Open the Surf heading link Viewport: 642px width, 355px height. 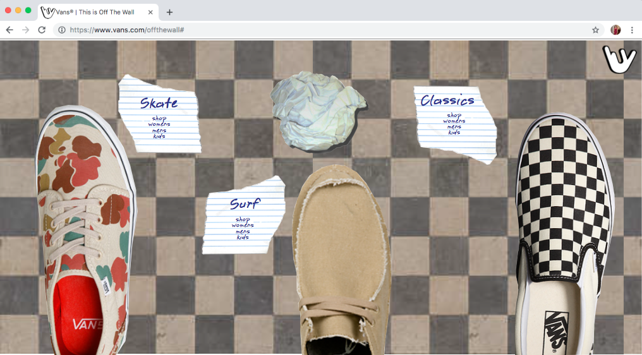[245, 203]
